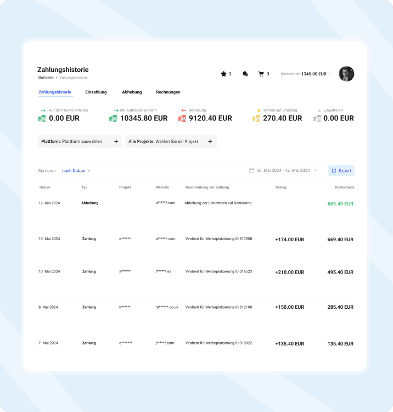The width and height of the screenshot is (393, 412).
Task: Click the 8. Mai 2024 date cell
Action: pos(48,307)
